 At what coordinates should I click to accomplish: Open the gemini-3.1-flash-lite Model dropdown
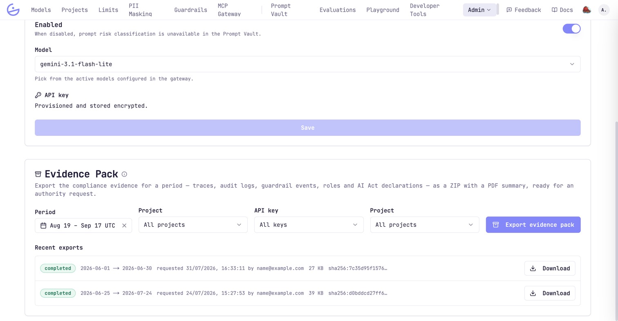[307, 64]
